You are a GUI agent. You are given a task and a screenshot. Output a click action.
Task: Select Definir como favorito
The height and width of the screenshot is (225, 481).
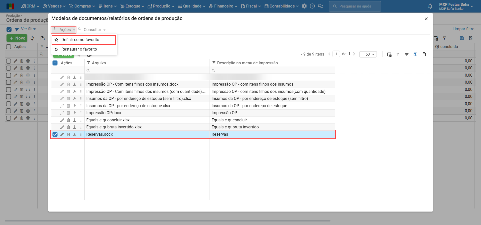[x=84, y=40]
